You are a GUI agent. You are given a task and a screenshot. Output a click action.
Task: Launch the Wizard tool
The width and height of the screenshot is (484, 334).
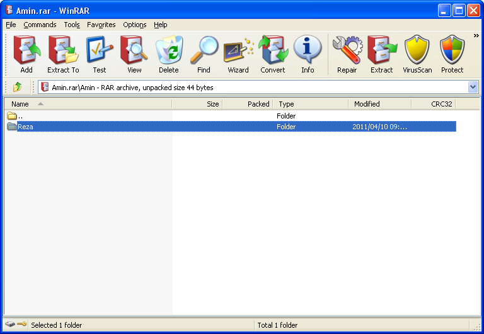pyautogui.click(x=238, y=54)
